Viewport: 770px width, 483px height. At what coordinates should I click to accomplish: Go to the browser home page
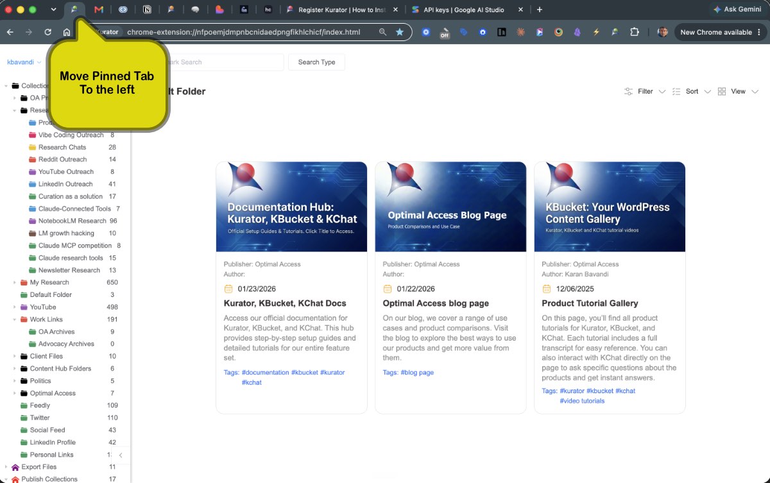click(x=67, y=32)
